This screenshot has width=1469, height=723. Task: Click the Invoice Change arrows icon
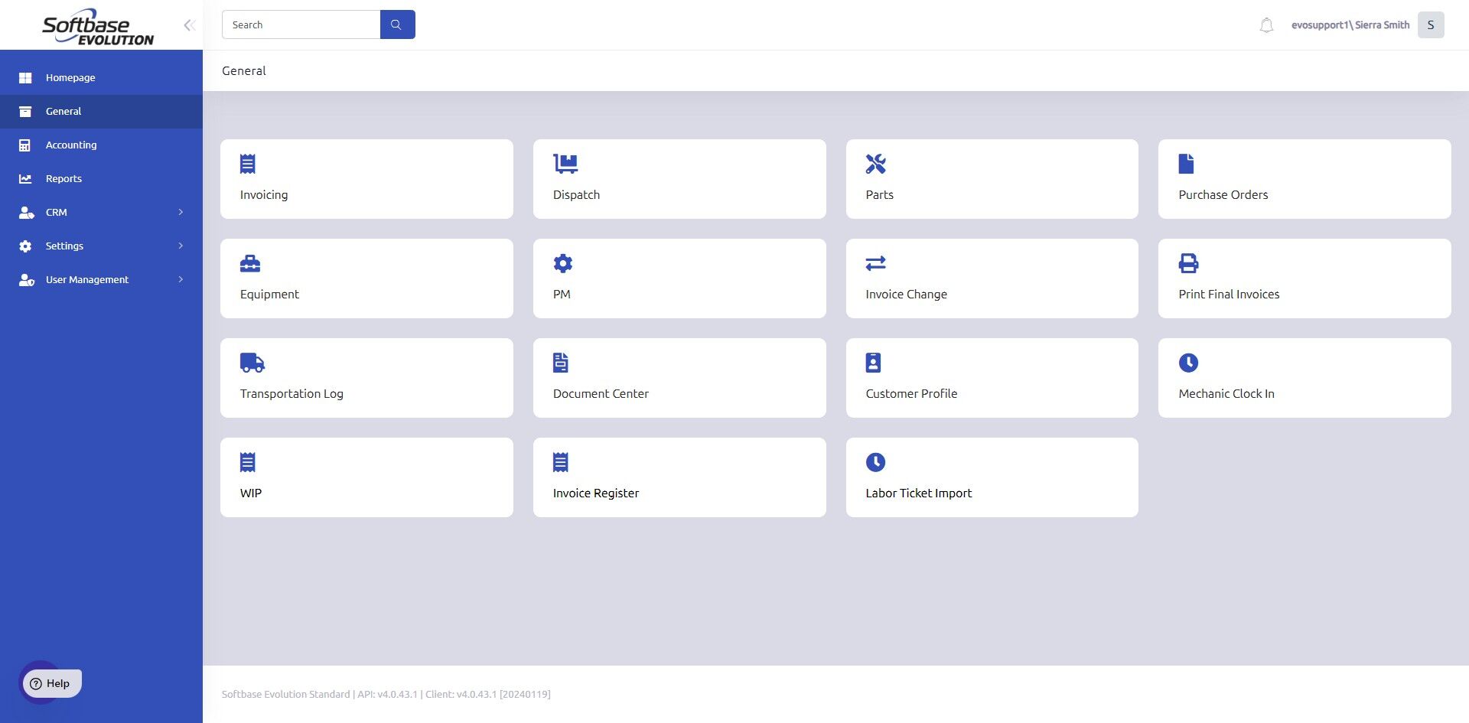point(875,263)
